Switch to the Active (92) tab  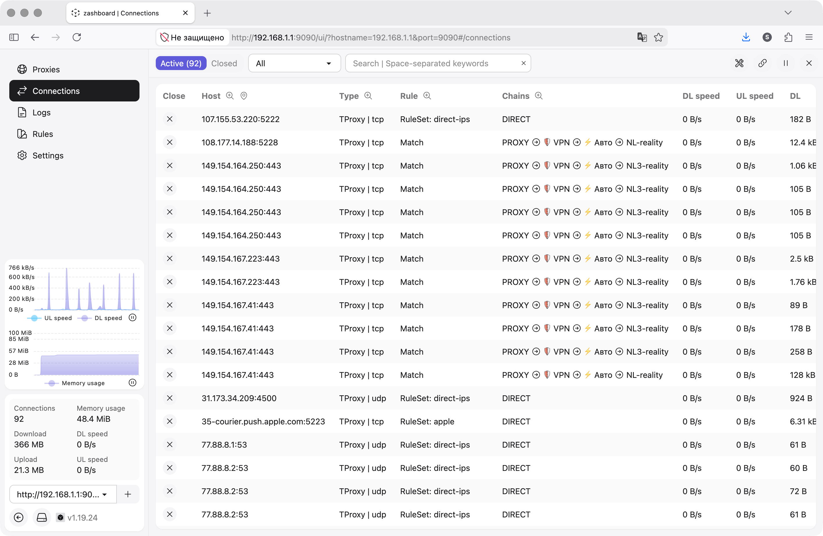[181, 63]
